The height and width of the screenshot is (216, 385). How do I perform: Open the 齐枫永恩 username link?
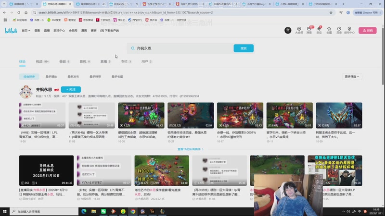click(44, 90)
